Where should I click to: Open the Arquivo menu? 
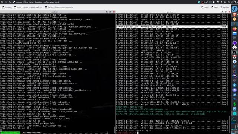coord(19,2)
